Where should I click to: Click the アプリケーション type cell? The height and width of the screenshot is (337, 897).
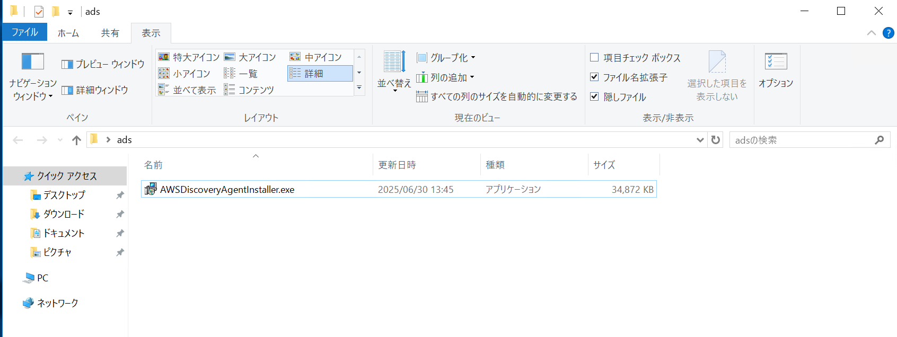coord(513,190)
